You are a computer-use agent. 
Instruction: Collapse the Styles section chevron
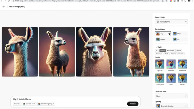(156, 47)
